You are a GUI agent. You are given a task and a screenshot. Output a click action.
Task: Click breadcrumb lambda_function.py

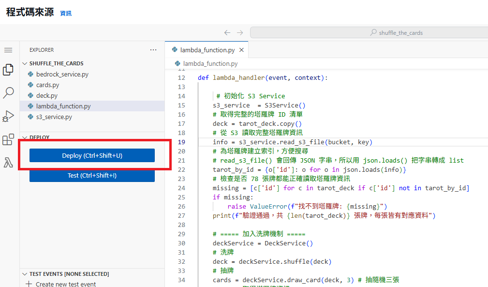pyautogui.click(x=210, y=63)
